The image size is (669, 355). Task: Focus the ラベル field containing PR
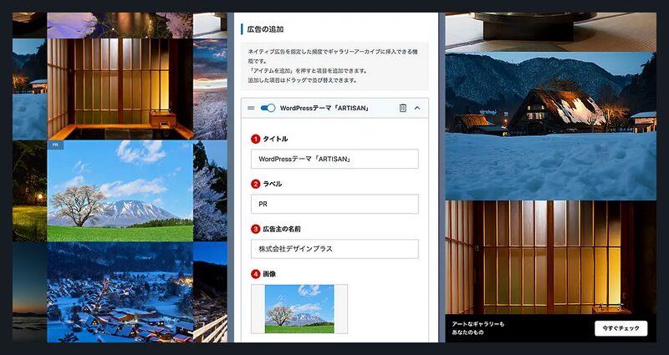[x=334, y=204]
